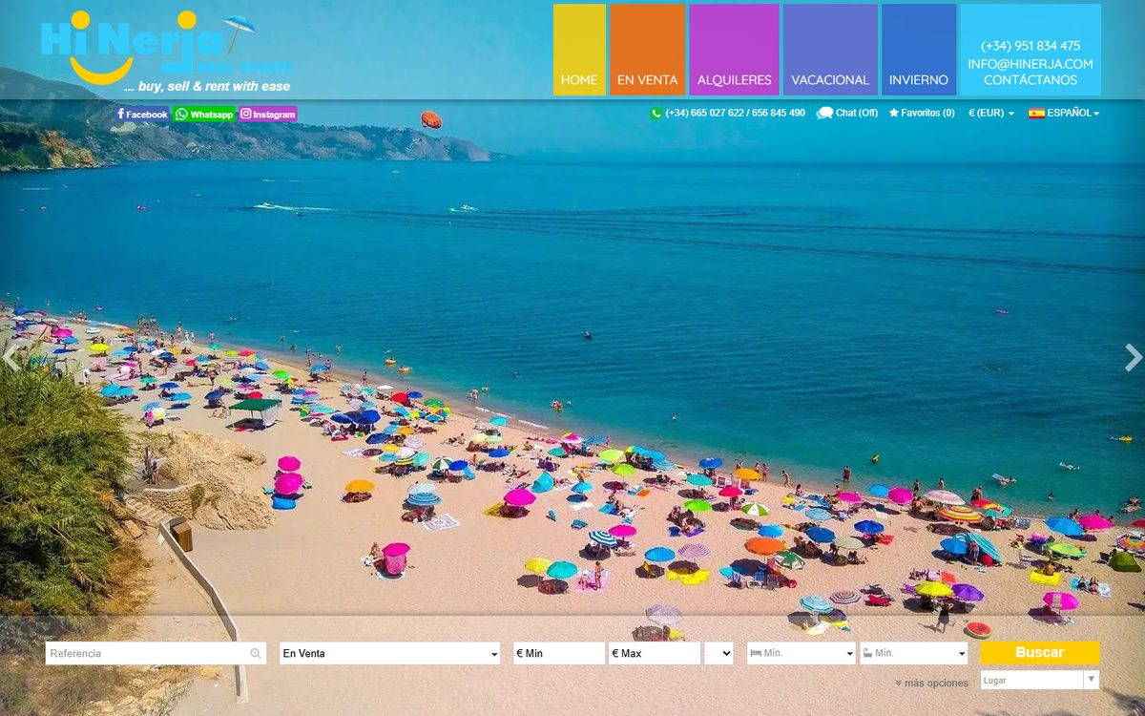The width and height of the screenshot is (1145, 716).
Task: Open the Hi Nerja logo homepage
Action: click(x=164, y=52)
